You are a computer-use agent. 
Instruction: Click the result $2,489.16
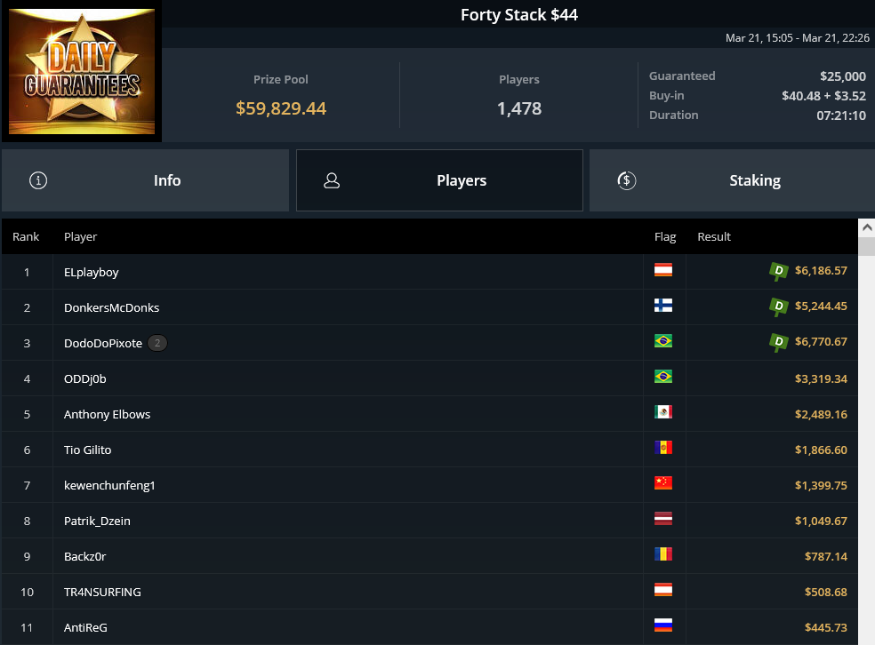tap(821, 414)
